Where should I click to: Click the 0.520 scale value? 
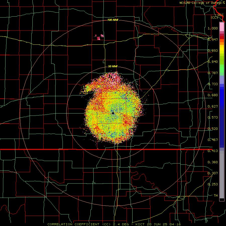(x=213, y=129)
